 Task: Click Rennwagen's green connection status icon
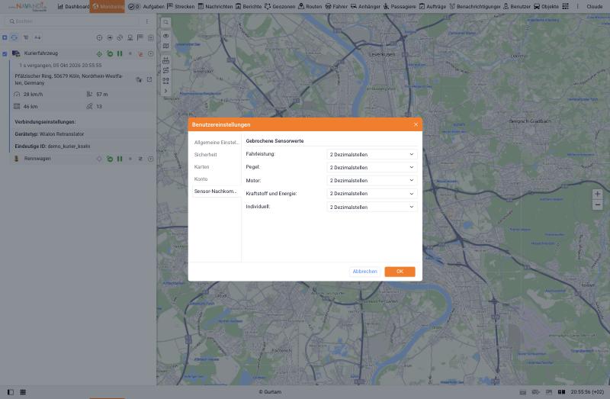[x=110, y=159]
